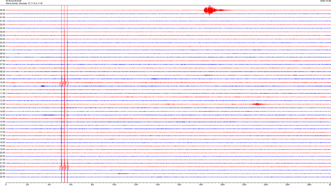The image size is (331, 186).
Task: Click the small red event on 13:00 trace
Action: click(x=257, y=104)
